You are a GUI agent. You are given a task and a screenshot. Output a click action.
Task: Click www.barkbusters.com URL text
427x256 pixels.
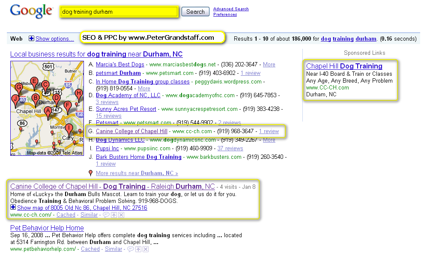[x=214, y=157]
